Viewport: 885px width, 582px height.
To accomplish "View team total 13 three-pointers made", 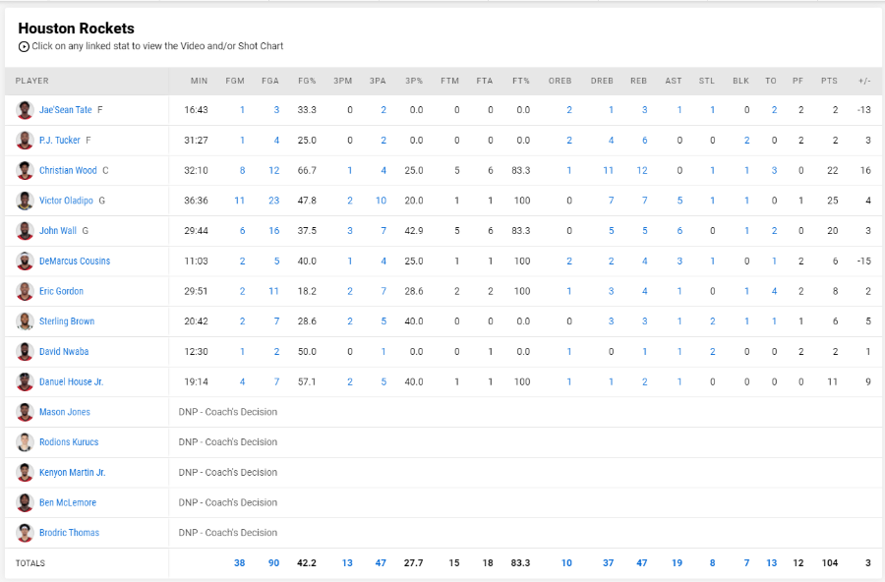I will 347,562.
